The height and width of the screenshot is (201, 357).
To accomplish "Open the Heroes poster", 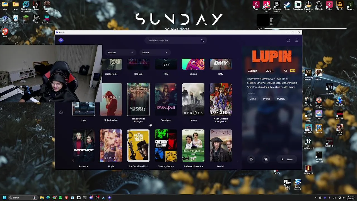I will coord(193,99).
